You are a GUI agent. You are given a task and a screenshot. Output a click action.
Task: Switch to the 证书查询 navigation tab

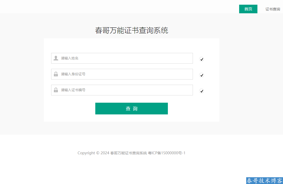pos(273,9)
